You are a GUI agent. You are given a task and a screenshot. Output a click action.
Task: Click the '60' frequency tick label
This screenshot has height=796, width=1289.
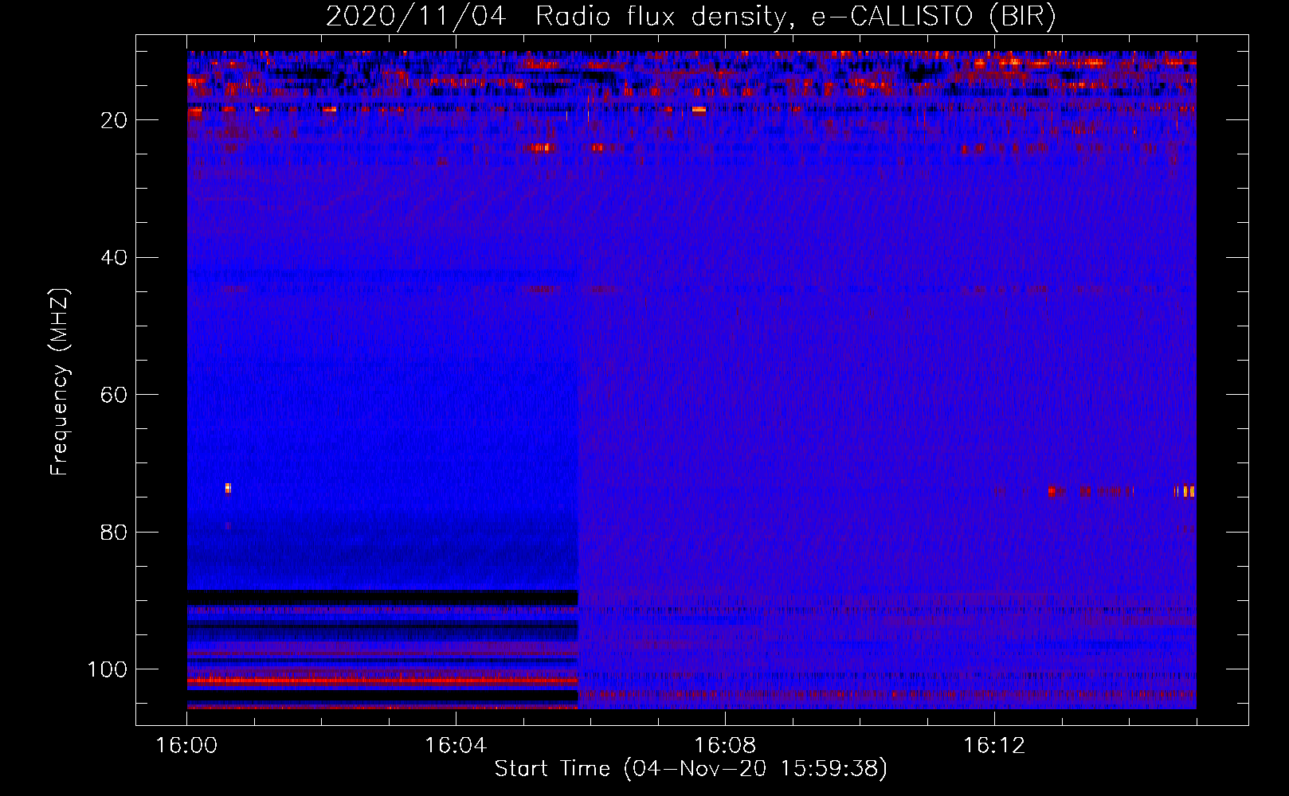coord(115,395)
